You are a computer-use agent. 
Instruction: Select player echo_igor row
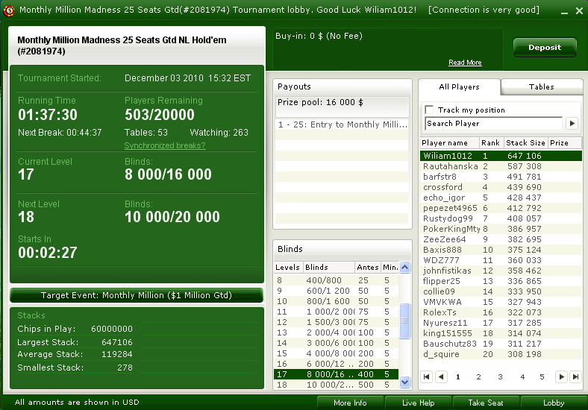(501, 198)
